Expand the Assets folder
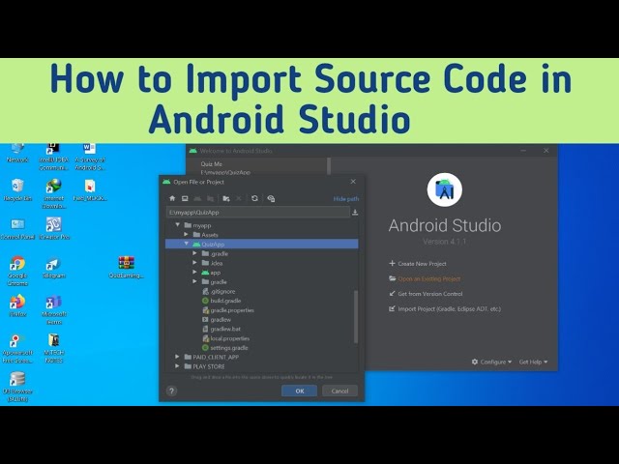 pyautogui.click(x=186, y=235)
